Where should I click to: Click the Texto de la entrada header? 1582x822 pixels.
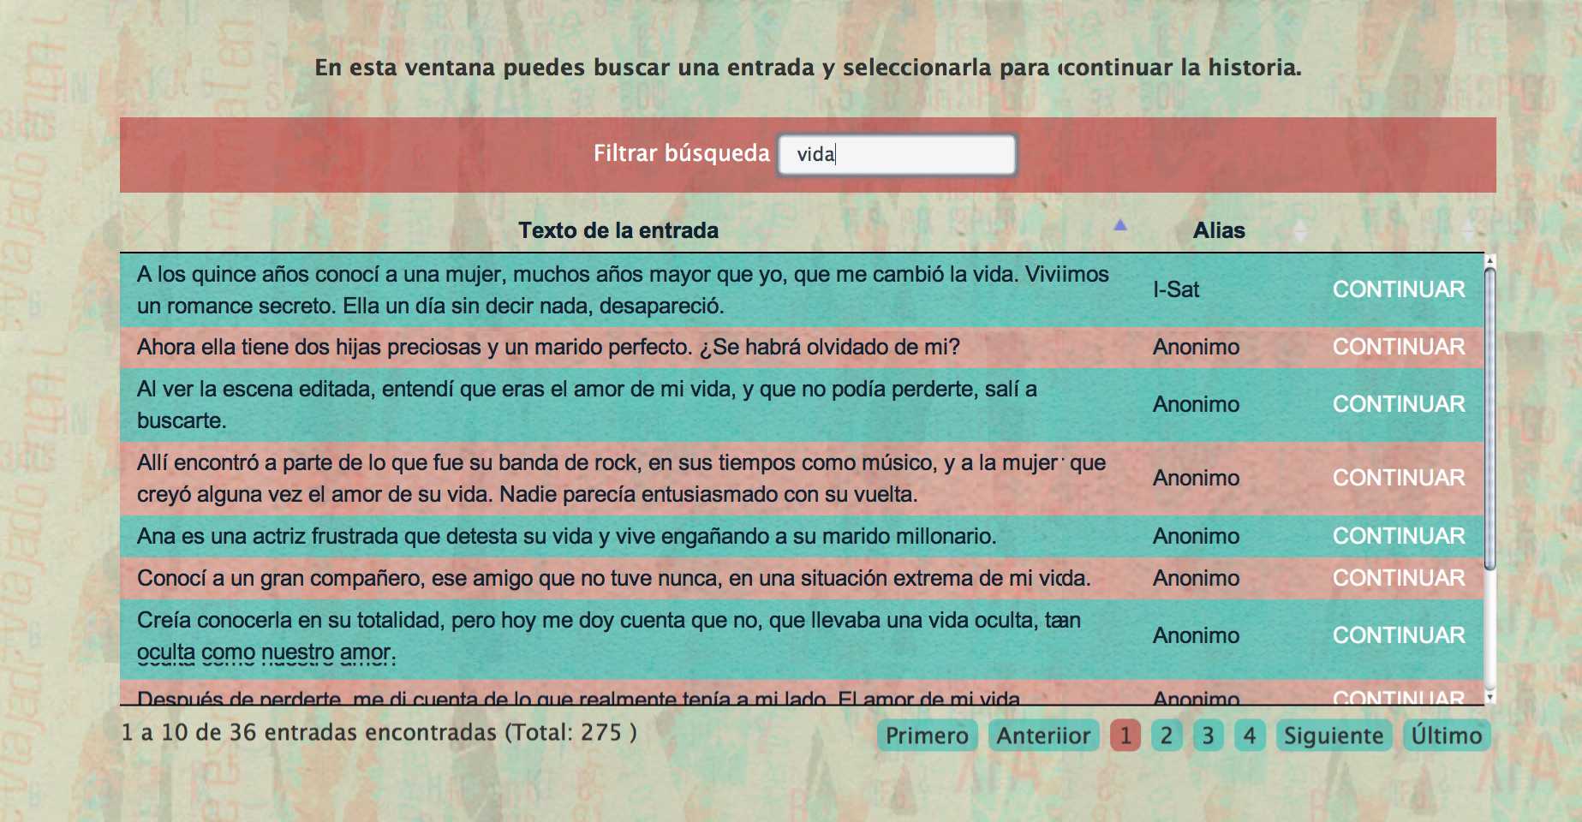[x=618, y=230]
